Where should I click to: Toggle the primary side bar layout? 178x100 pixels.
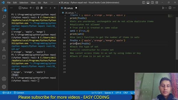[x=144, y=2]
